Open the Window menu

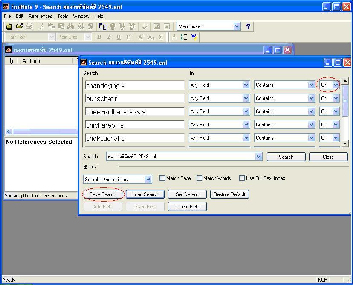(81, 16)
